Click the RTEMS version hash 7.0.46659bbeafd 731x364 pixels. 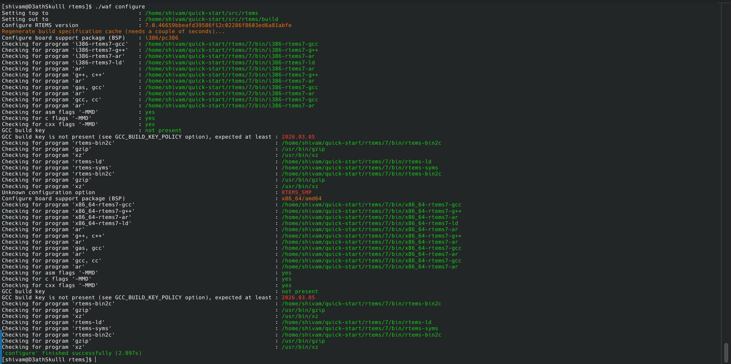[218, 26]
